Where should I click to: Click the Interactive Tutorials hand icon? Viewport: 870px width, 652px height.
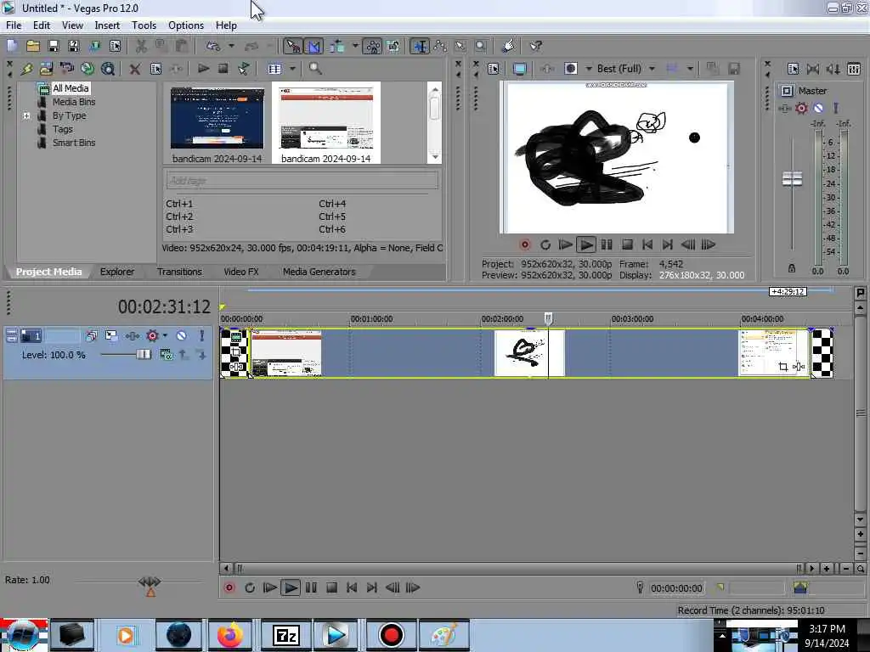508,46
